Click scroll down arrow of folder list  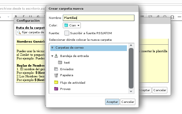click(131, 91)
